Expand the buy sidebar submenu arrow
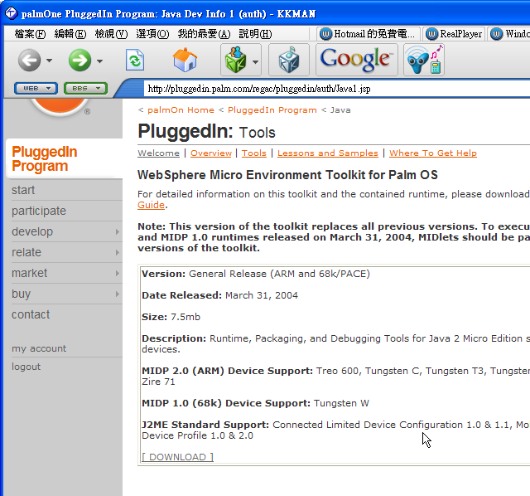Viewport: 530px width, 496px height. pos(118,294)
